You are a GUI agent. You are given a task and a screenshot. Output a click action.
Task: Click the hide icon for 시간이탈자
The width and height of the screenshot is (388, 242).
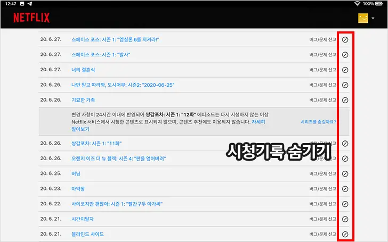(x=345, y=219)
